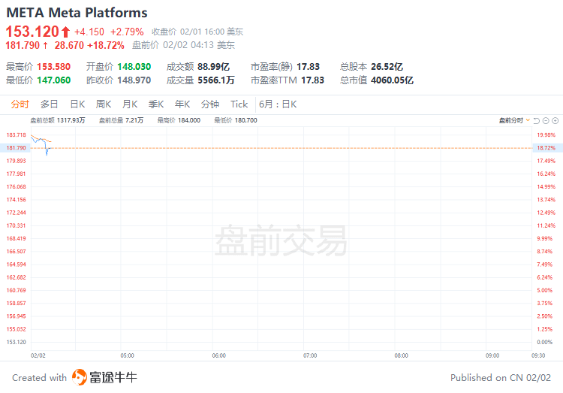Image resolution: width=563 pixels, height=393 pixels.
Task: Click the 09:30 time axis label
Action: [538, 355]
